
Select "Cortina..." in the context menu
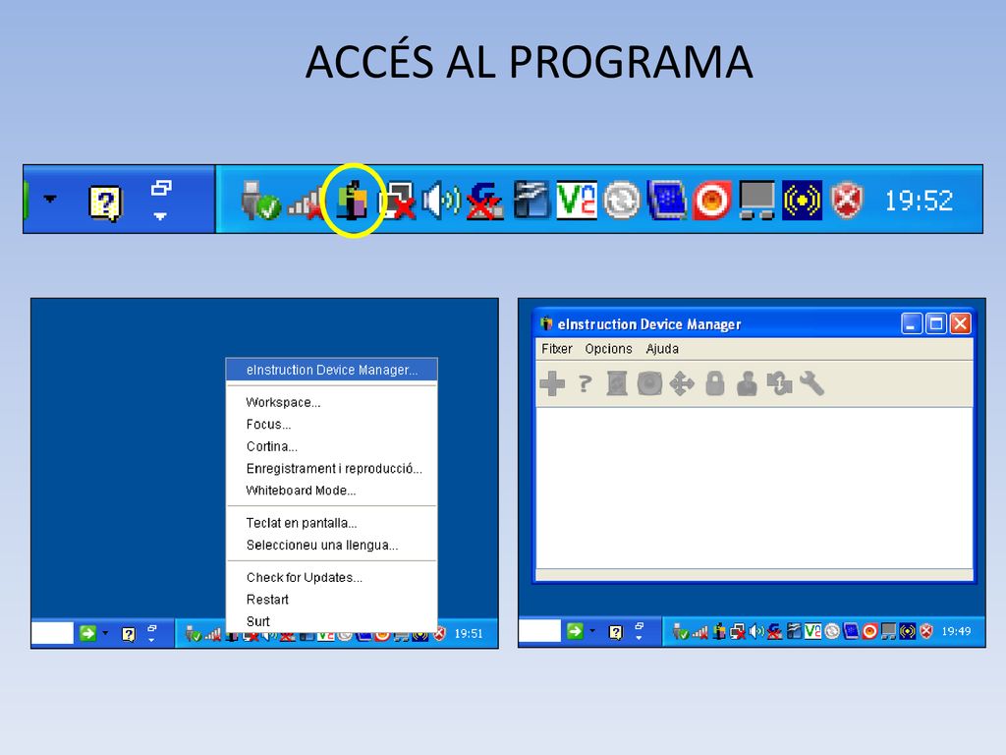click(332, 446)
